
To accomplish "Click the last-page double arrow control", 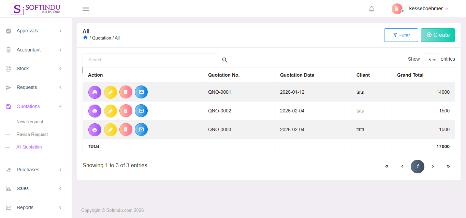I will tap(448, 166).
